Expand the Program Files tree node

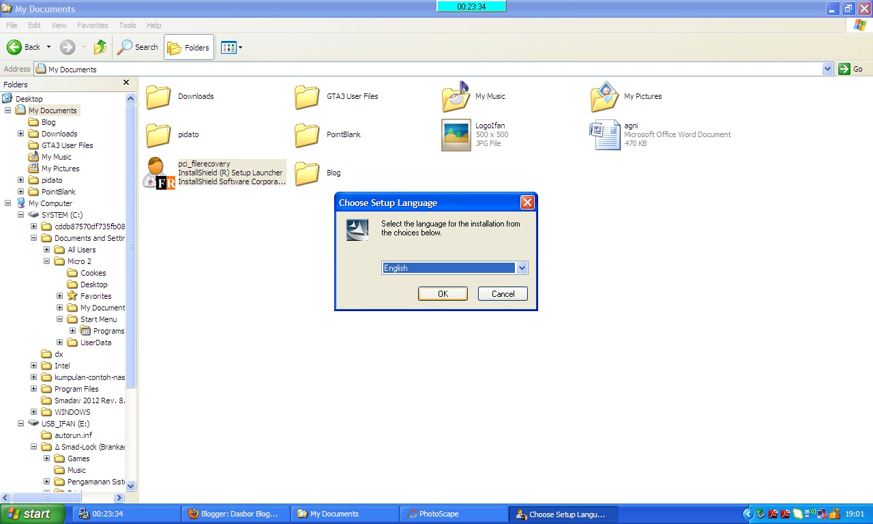coord(33,388)
